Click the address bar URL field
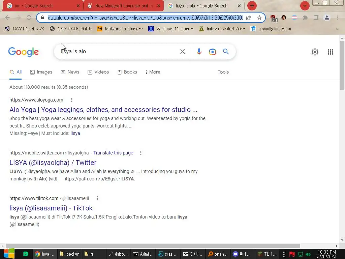This screenshot has width=345, height=259. pyautogui.click(x=145, y=18)
